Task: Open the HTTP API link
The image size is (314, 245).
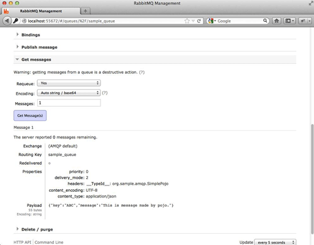Action: tap(22, 242)
